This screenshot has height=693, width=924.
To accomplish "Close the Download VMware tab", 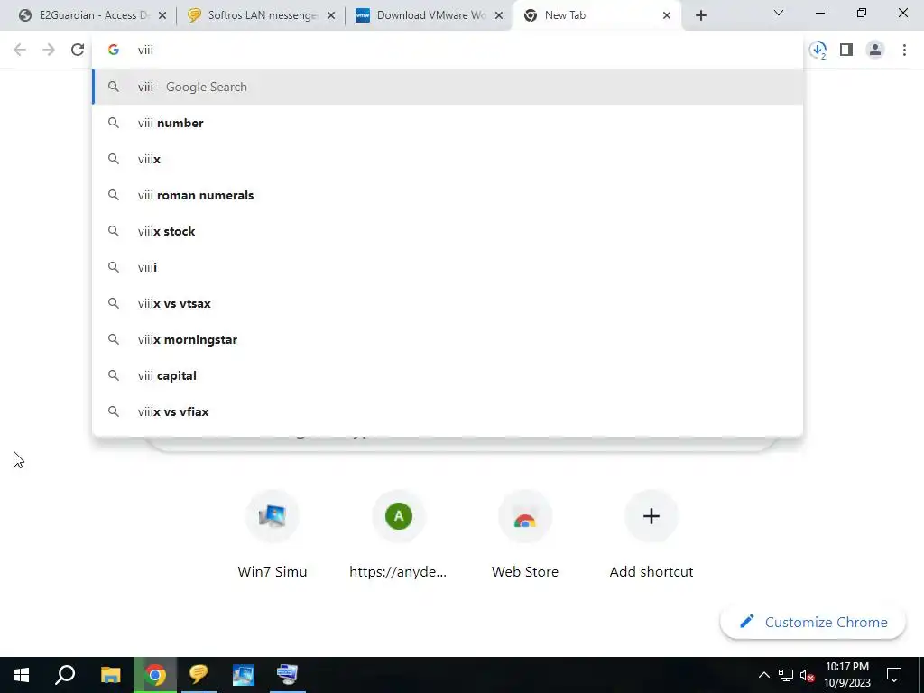I will (x=499, y=15).
